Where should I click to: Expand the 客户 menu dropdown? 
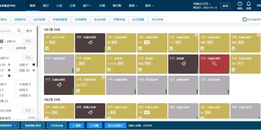tap(87, 6)
